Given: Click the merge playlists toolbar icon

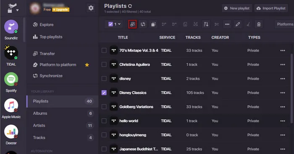Looking at the screenshot, I should [164, 24].
